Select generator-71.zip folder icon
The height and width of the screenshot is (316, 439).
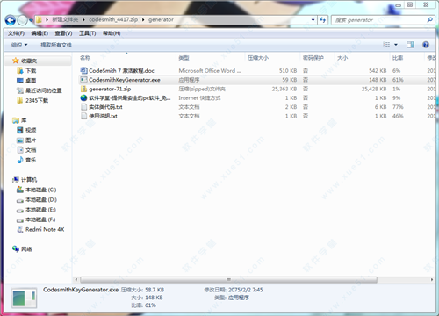point(83,89)
